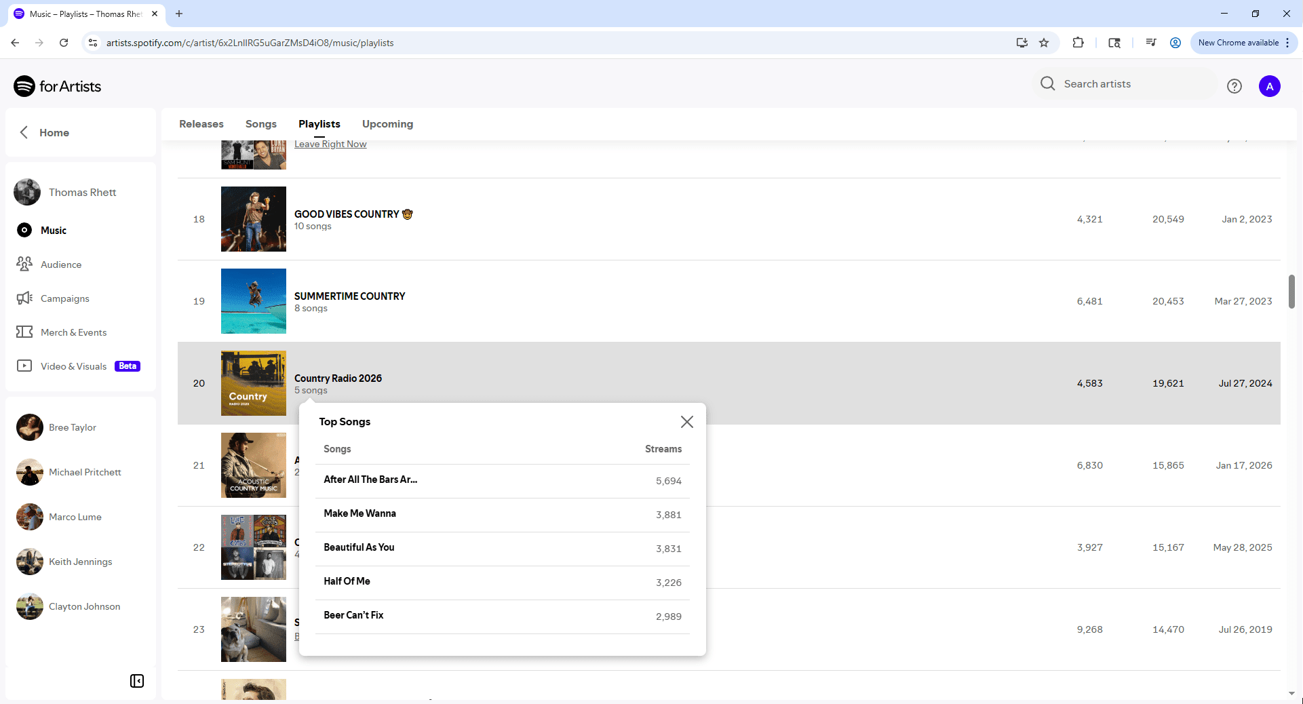This screenshot has width=1303, height=704.
Task: Open a new browser tab
Action: point(179,14)
